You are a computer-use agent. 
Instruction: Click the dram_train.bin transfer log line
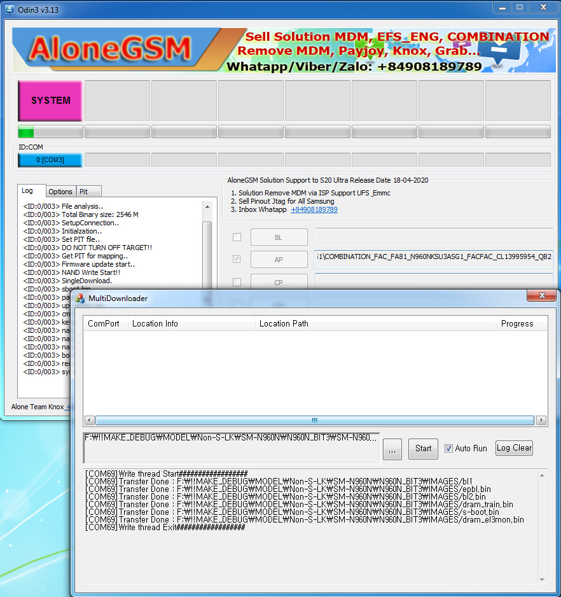pyautogui.click(x=299, y=505)
